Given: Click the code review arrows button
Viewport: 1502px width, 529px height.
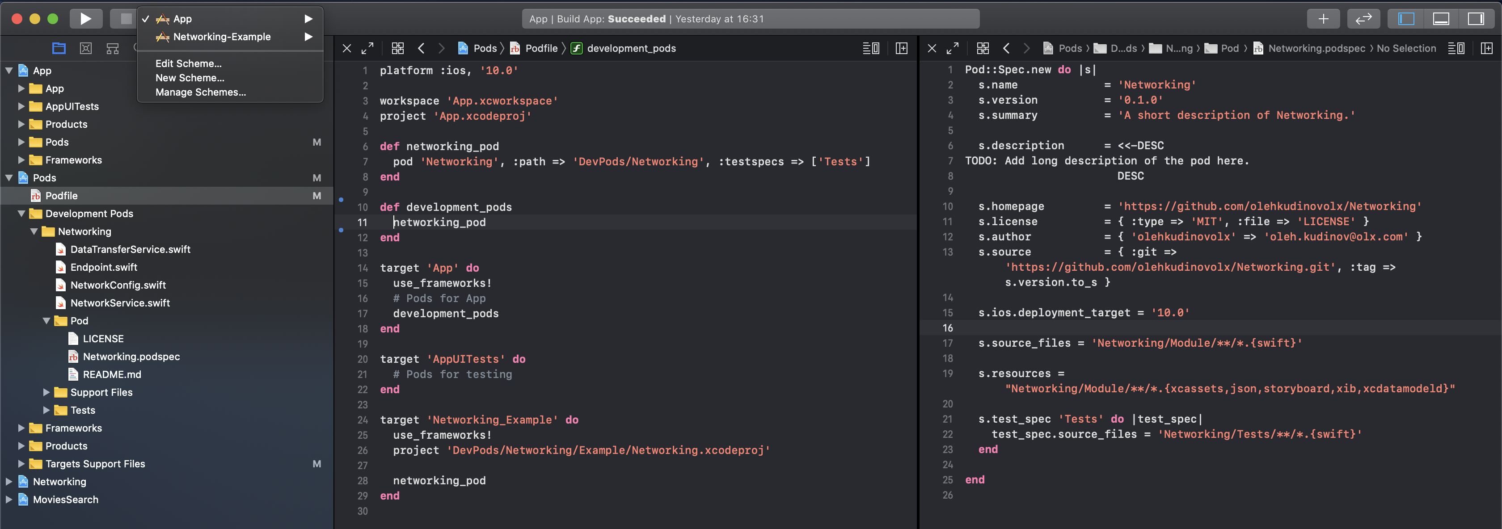Looking at the screenshot, I should coord(1363,19).
